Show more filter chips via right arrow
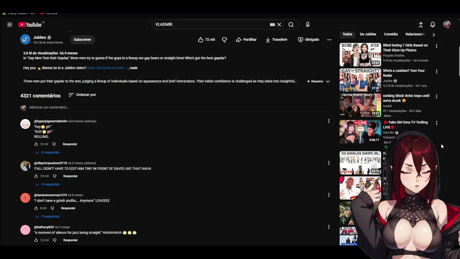Viewport: 460px width, 259px height. coord(433,35)
